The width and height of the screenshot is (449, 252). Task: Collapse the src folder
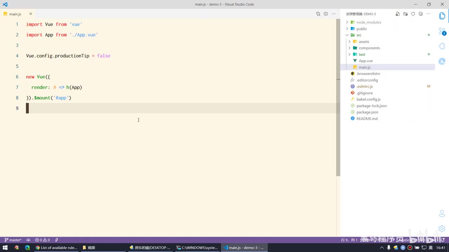pos(388,35)
